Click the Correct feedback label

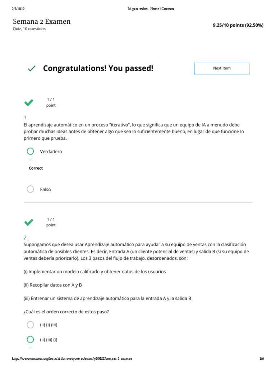coord(36,168)
